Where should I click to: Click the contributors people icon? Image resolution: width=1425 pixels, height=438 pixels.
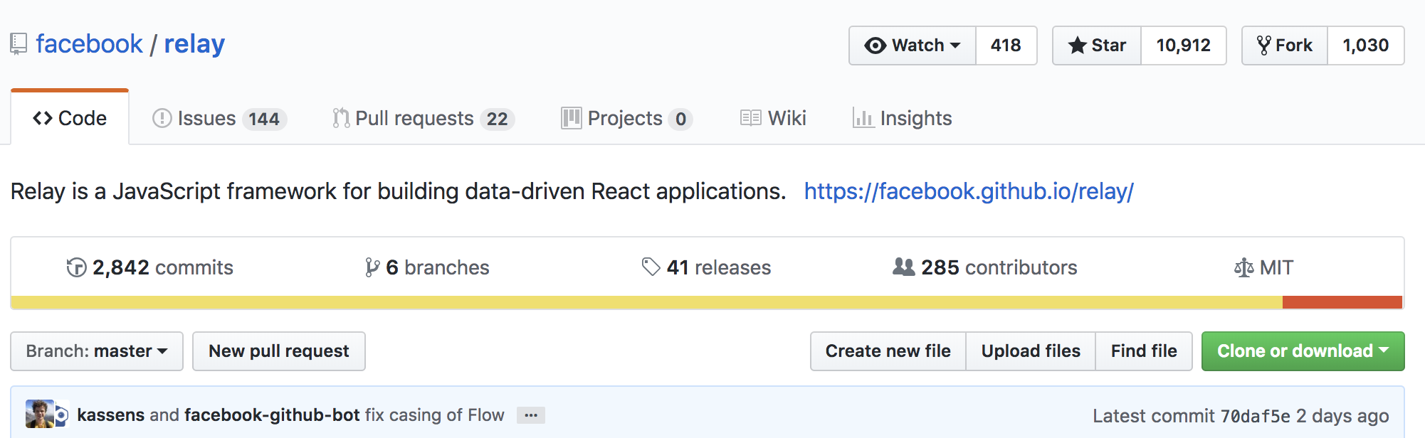pyautogui.click(x=904, y=267)
